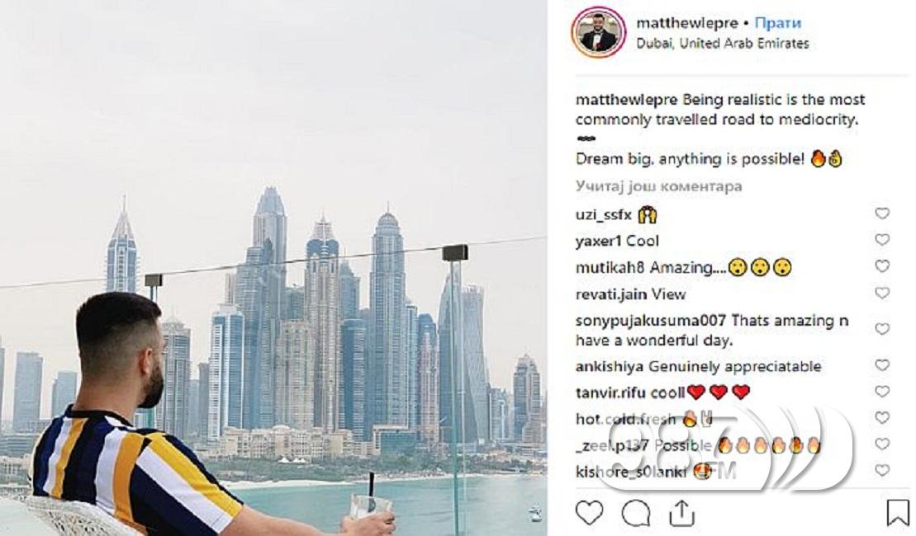916x536 pixels.
Task: Open the matthewlepre username in the header
Action: click(x=687, y=23)
